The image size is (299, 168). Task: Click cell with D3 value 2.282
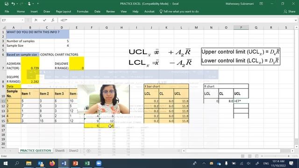30,77
